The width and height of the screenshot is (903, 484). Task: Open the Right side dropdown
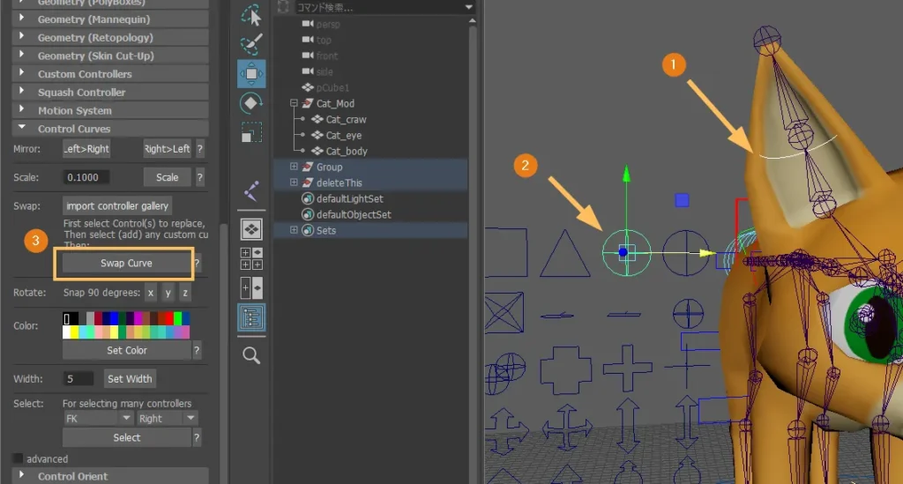(x=166, y=418)
